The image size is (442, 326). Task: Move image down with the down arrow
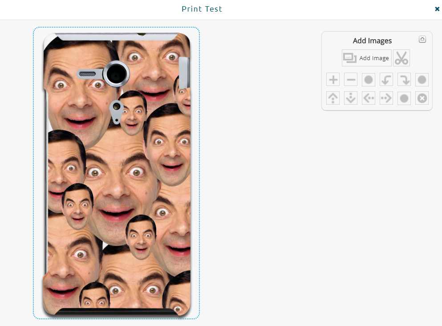(351, 98)
